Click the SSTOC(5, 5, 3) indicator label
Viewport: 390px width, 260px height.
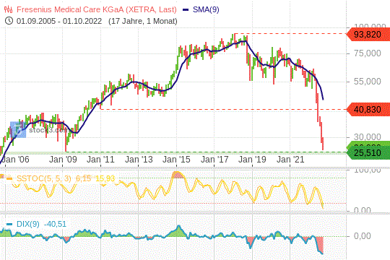point(44,178)
